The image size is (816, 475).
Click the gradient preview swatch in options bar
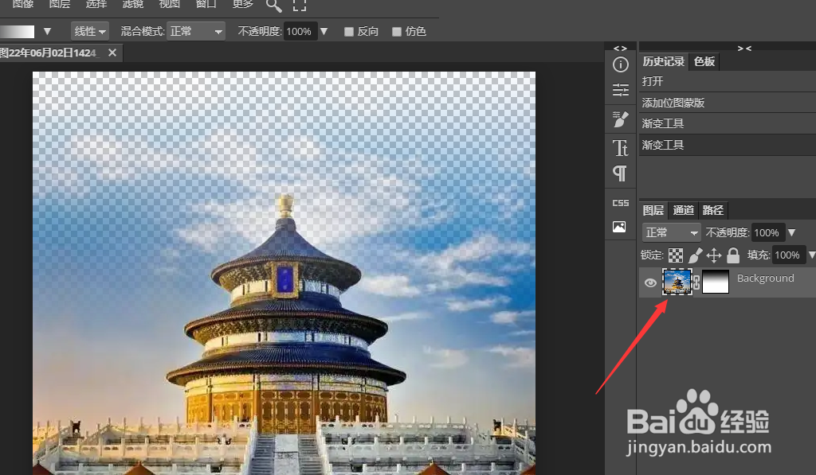(20, 30)
